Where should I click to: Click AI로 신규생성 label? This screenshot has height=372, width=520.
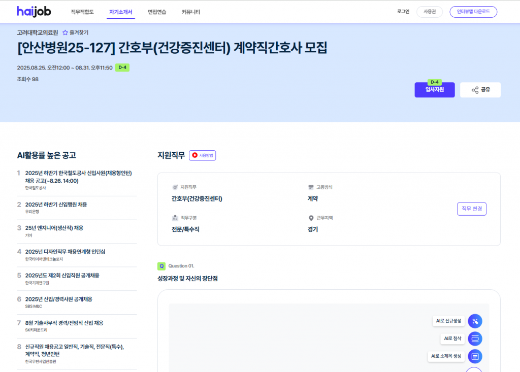pyautogui.click(x=448, y=321)
